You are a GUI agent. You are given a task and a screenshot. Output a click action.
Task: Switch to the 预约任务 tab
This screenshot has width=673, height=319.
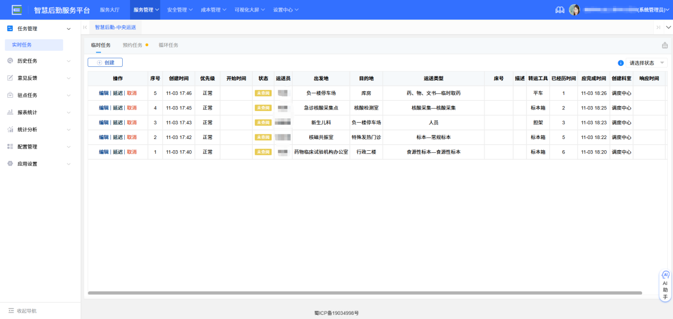132,46
